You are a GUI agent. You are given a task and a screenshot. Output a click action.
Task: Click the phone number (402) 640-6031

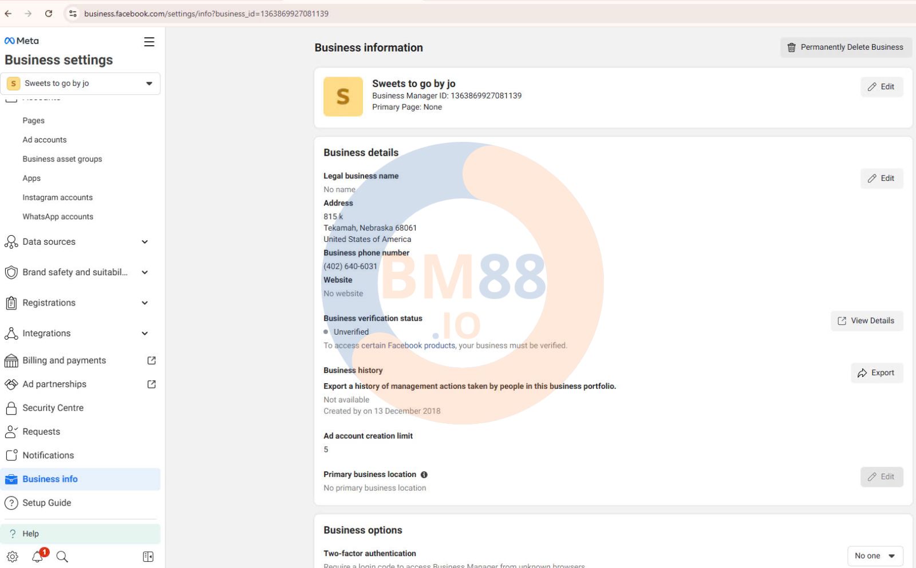[350, 267]
